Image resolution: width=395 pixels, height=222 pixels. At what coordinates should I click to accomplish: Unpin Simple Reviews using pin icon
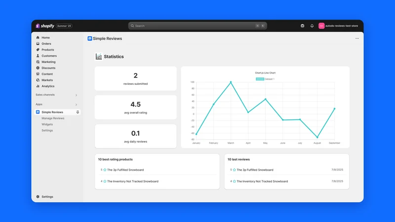(78, 112)
